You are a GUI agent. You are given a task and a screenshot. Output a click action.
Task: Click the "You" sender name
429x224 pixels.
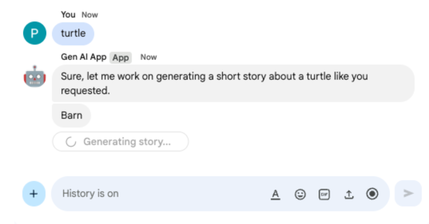pyautogui.click(x=68, y=15)
